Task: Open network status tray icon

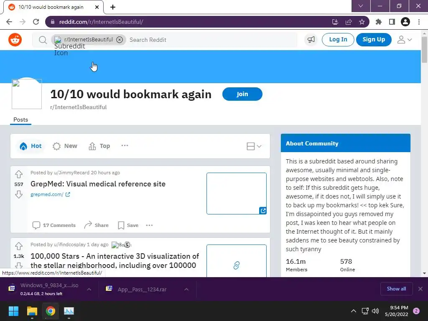Action: click(365, 311)
